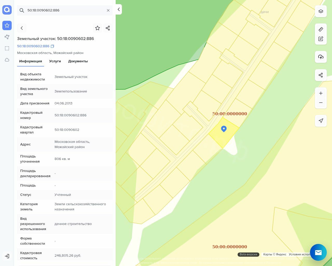Viewport: 332px width, 266px height.
Task: Locate my position on the map
Action: point(321,121)
